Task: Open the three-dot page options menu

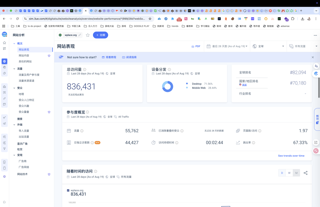Action: click(x=315, y=35)
